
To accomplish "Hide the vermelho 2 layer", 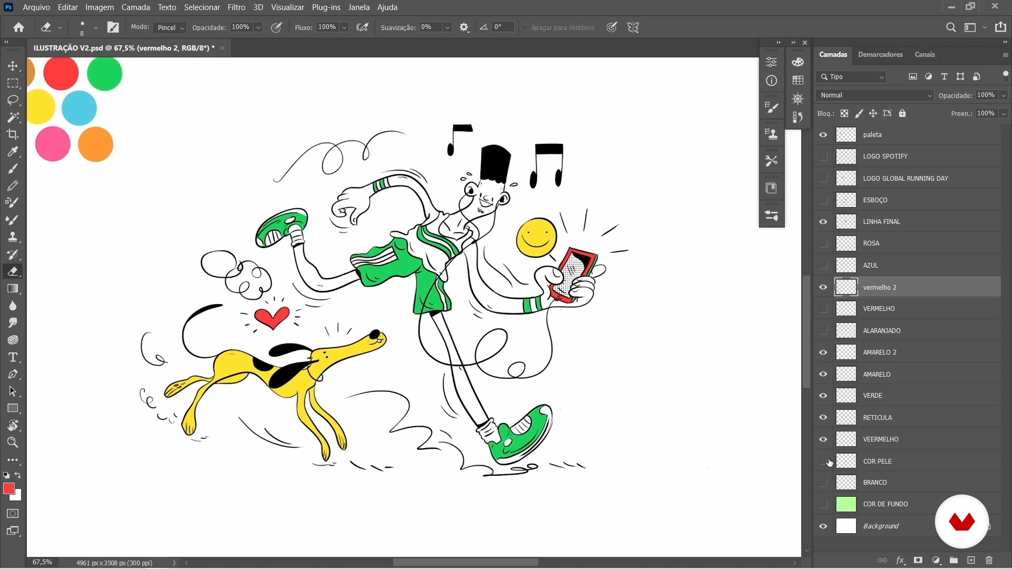I will pyautogui.click(x=823, y=287).
